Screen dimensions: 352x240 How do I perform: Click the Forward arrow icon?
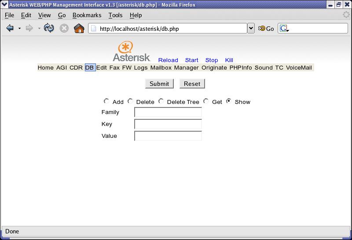point(29,29)
